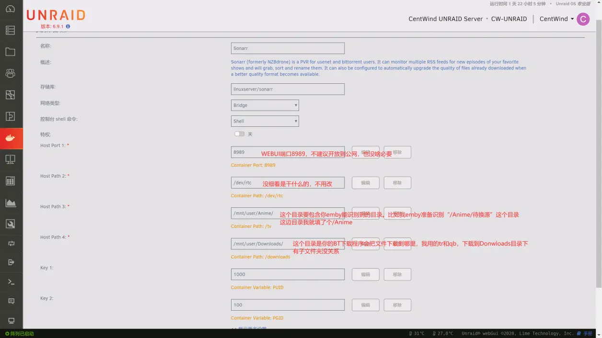The width and height of the screenshot is (602, 338).
Task: Click the Host Port 1 field 8989
Action: (288, 152)
